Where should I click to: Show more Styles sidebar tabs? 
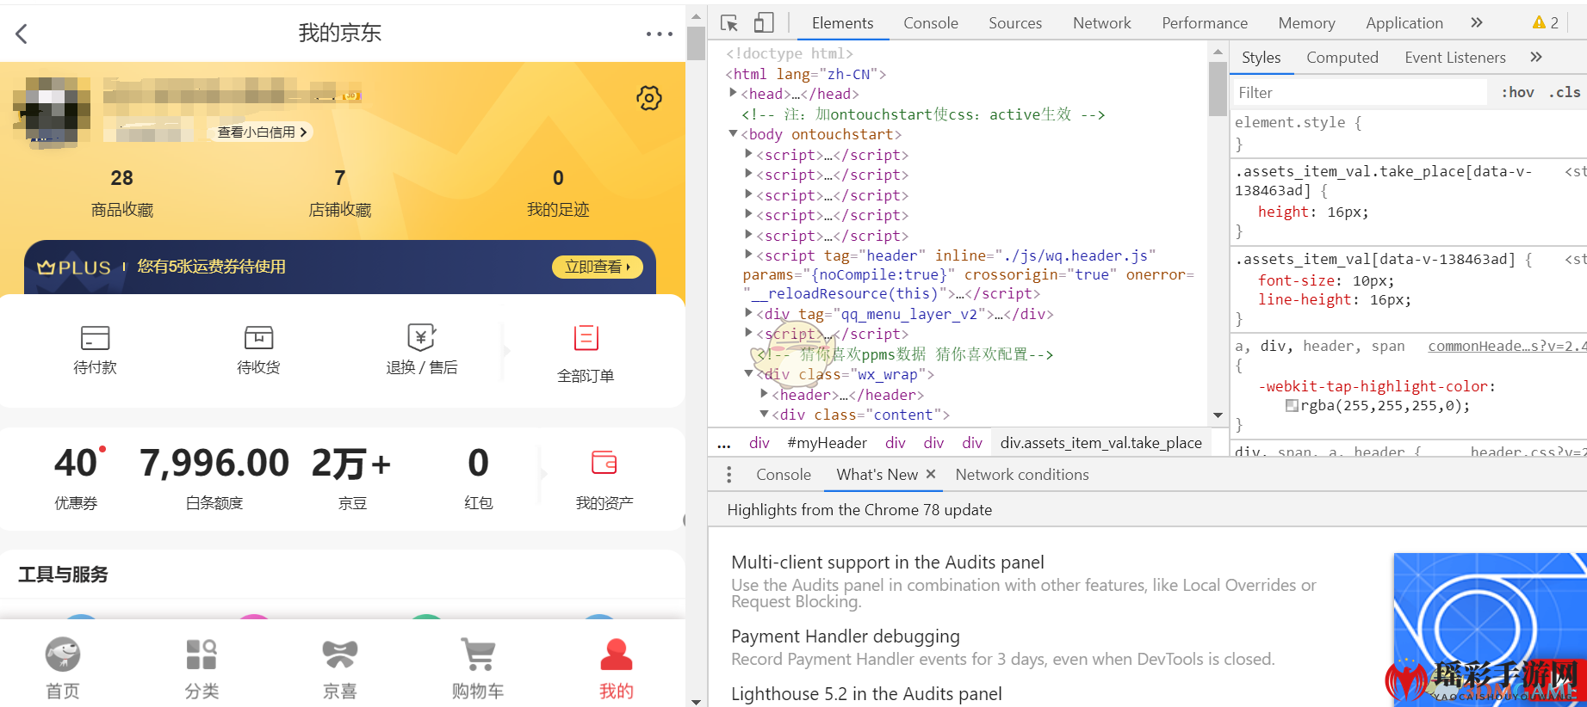click(x=1536, y=58)
